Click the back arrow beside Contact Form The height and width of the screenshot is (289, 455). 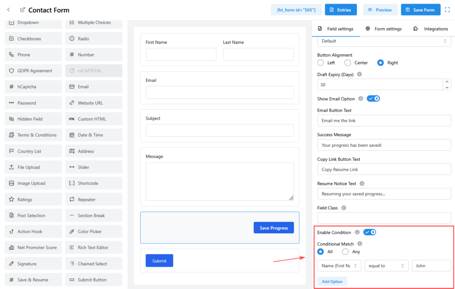[x=8, y=10]
